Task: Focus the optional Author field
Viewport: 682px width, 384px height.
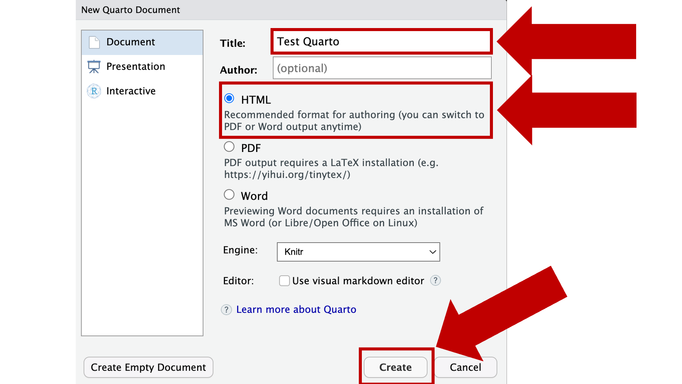Action: pos(382,68)
